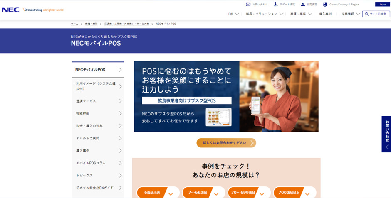Screen dimensions: 391x198
Task: Select 機能詳細 in the sidebar
Action: [98, 113]
